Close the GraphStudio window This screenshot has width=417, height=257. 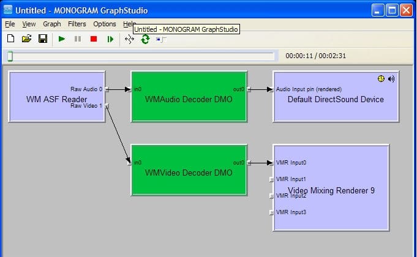pyautogui.click(x=407, y=10)
